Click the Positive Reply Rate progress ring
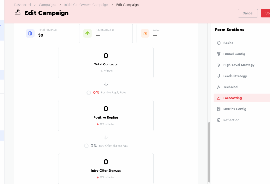 pos(89,93)
